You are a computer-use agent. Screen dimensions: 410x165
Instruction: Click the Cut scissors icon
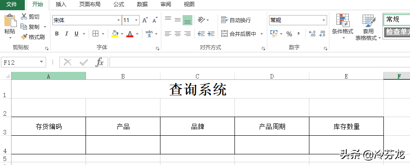pyautogui.click(x=24, y=16)
